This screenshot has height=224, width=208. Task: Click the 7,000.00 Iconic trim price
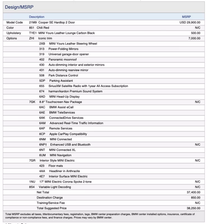click(194, 38)
